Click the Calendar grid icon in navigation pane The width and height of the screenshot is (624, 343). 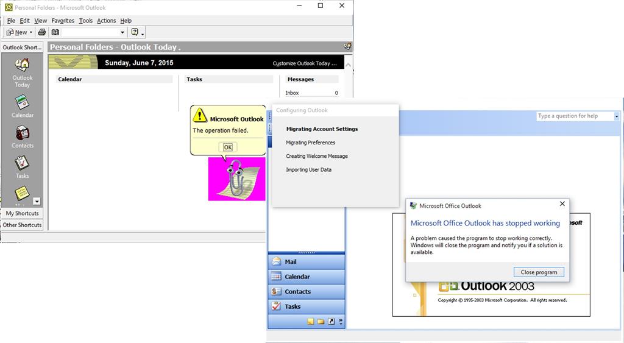coord(276,277)
